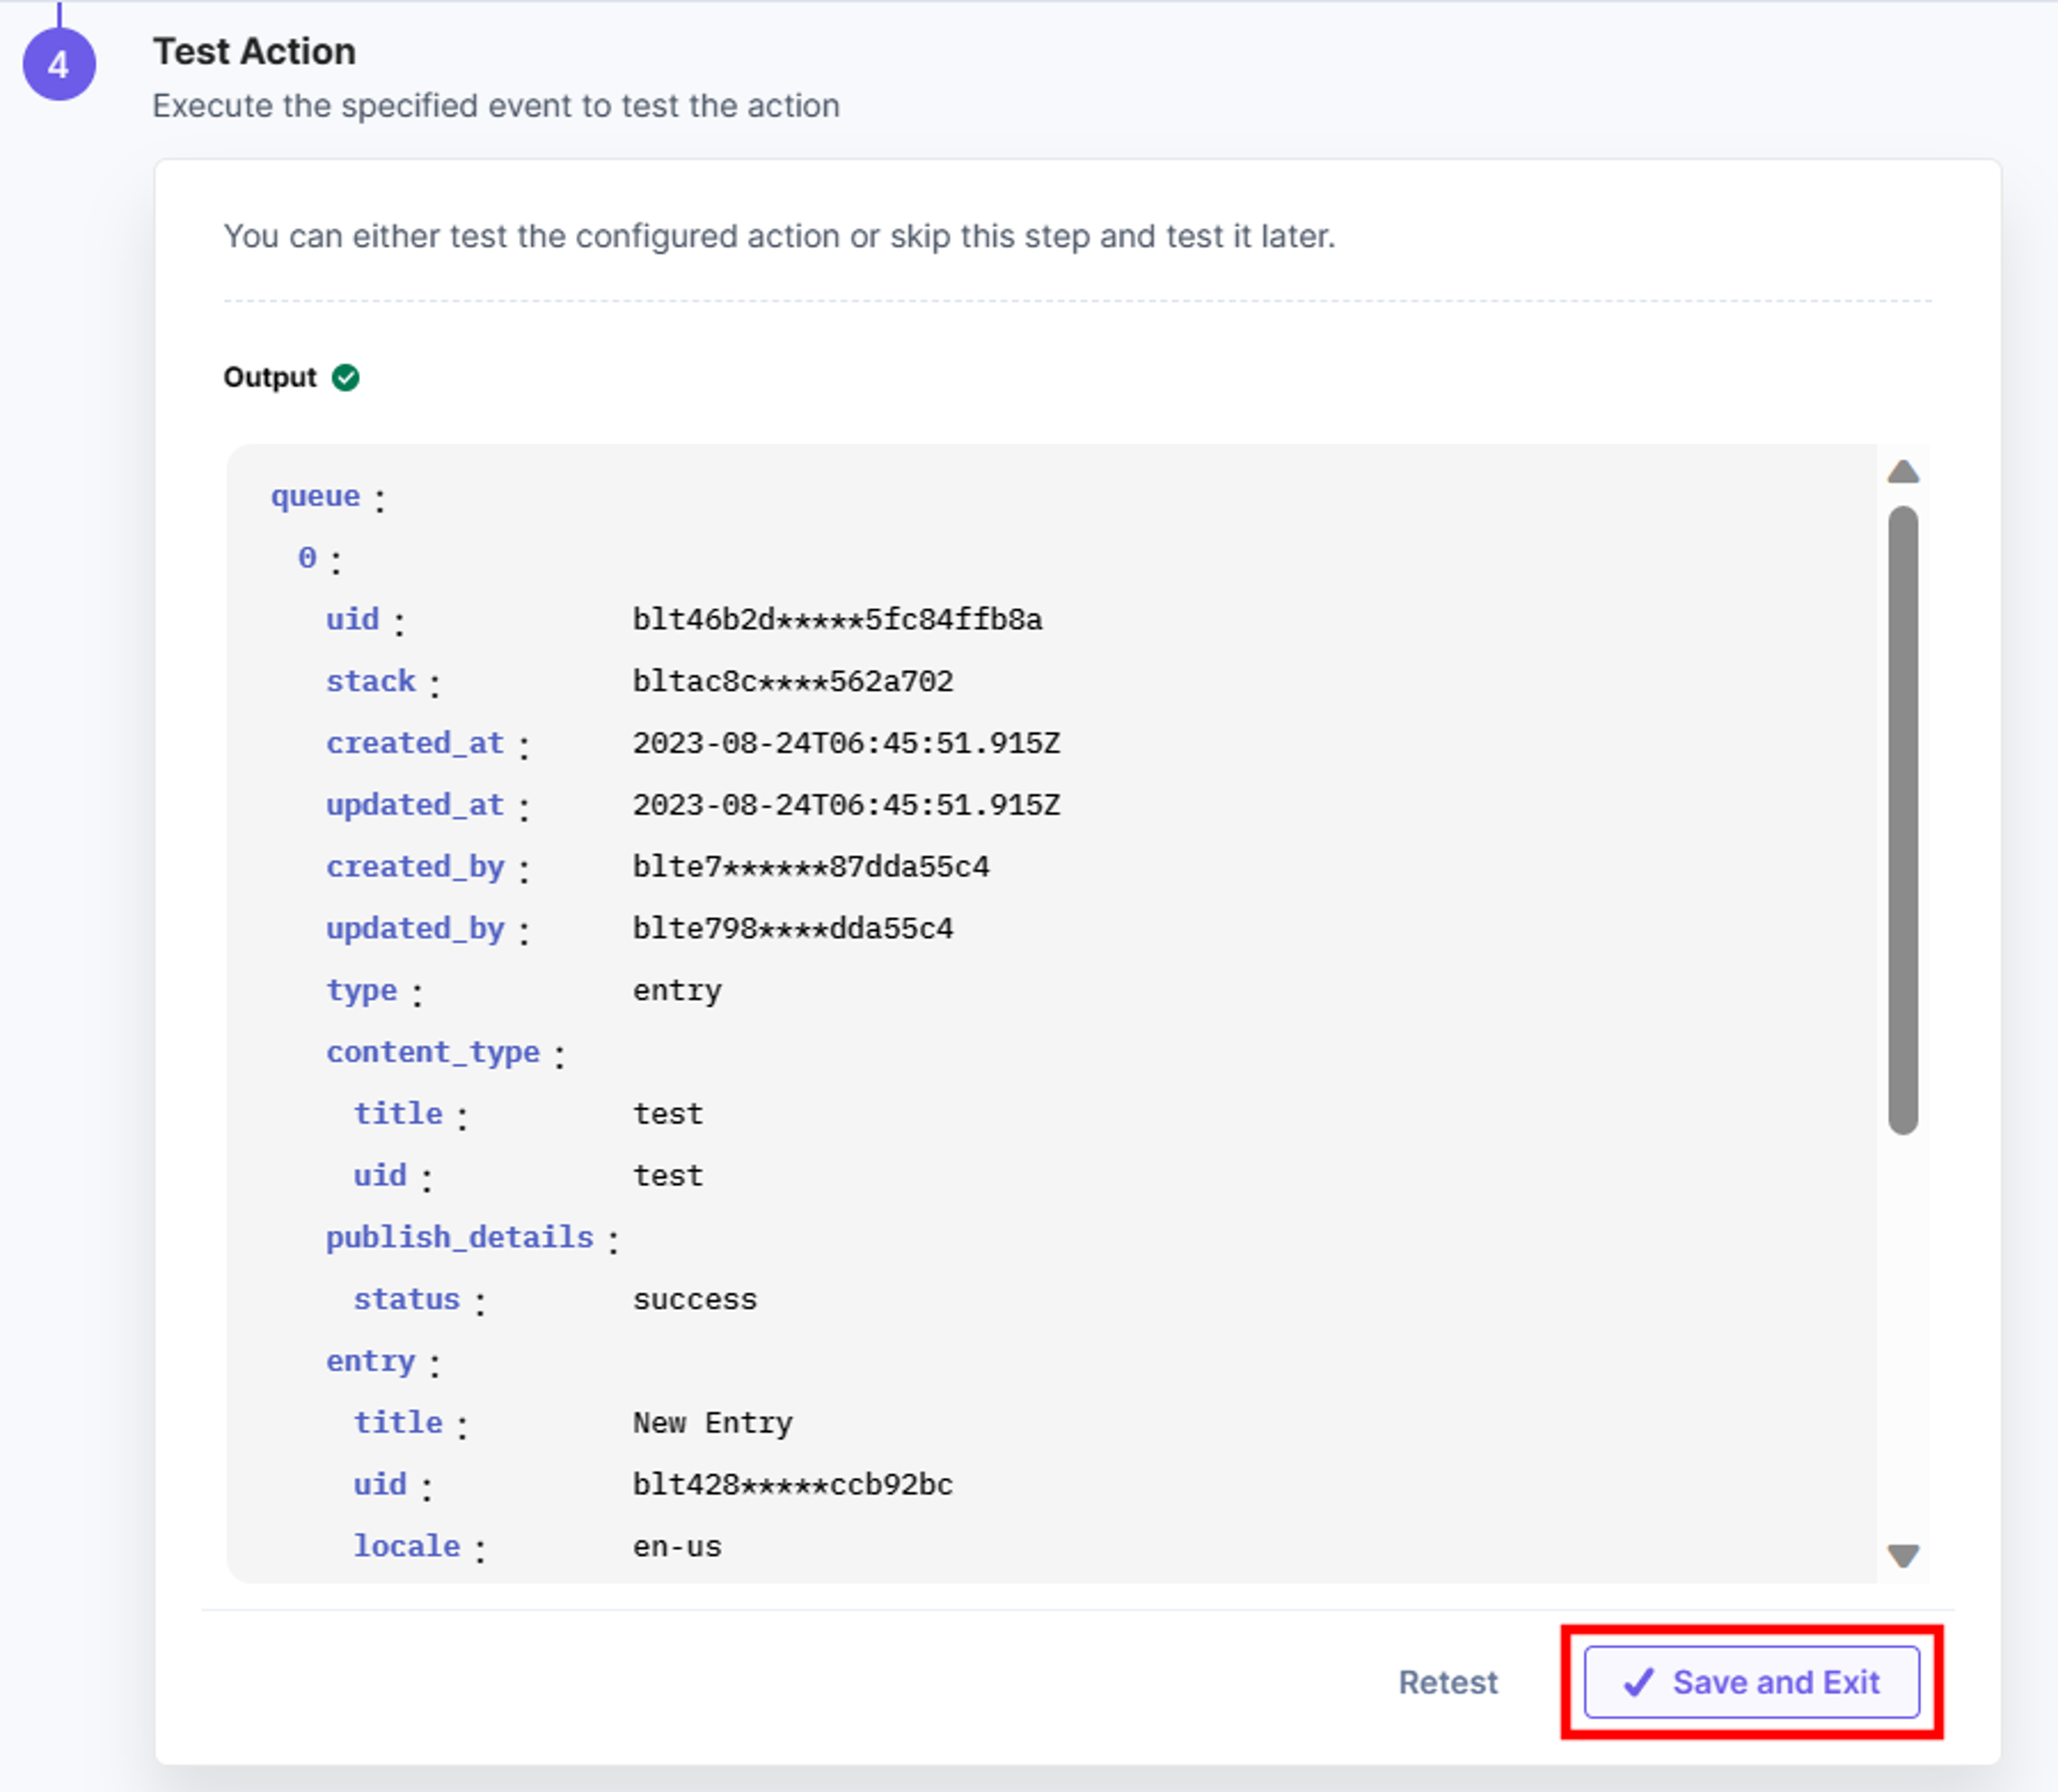
Task: Select the uid value blt46b2d*****5fc84ffb8a
Action: 837,619
